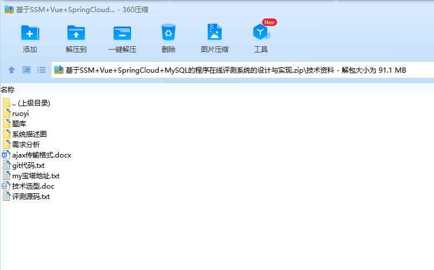Click the archive path address field
Screen dimensions: 434x270
(242, 70)
